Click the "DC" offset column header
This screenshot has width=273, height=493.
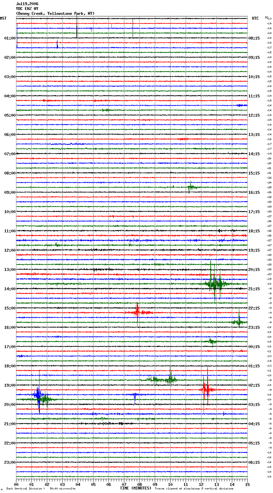coord(267,18)
